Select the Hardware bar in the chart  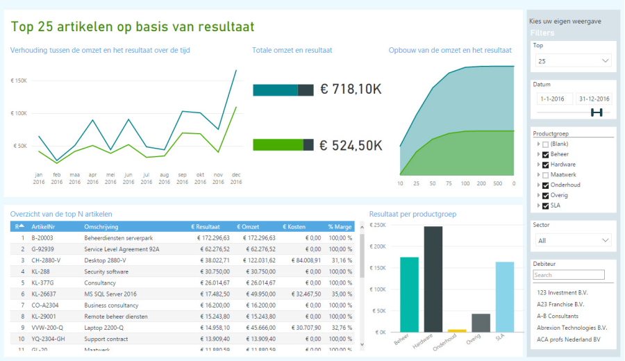tap(433, 279)
